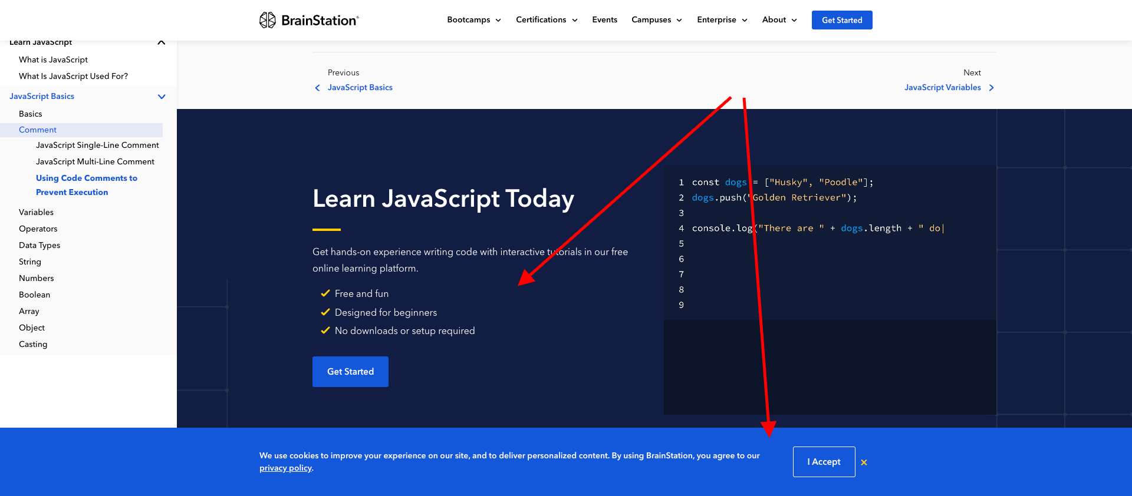The image size is (1132, 496).
Task: Click Get Started under Learn JavaScript Today
Action: pos(350,372)
